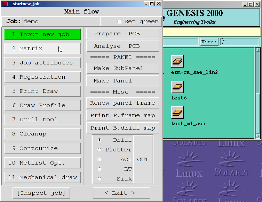The image size is (262, 202).
Task: Click Make SubPanel
Action: [x=122, y=68]
